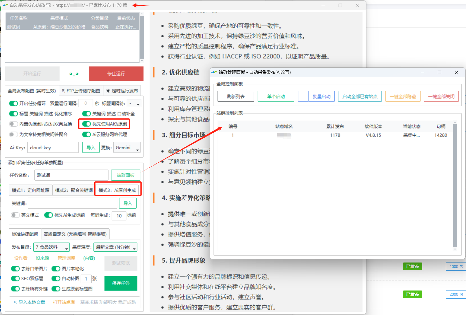Image resolution: width=466 pixels, height=315 pixels.
Task: Toggle 去除所有外链 switch
Action: tap(15, 289)
